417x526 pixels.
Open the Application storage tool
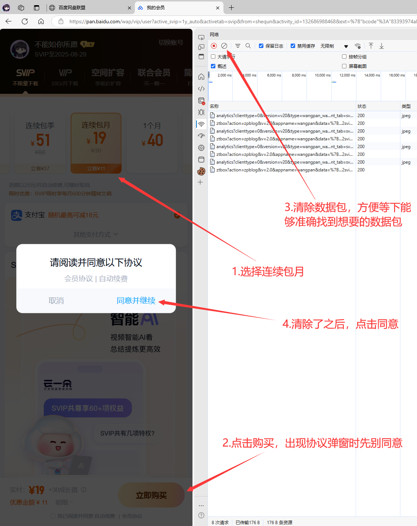201,160
